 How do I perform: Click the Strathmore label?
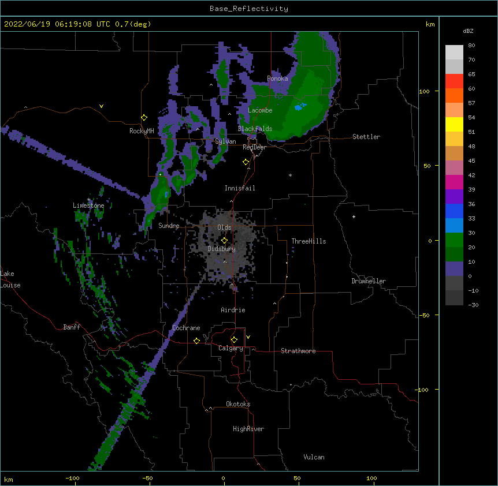coord(298,351)
